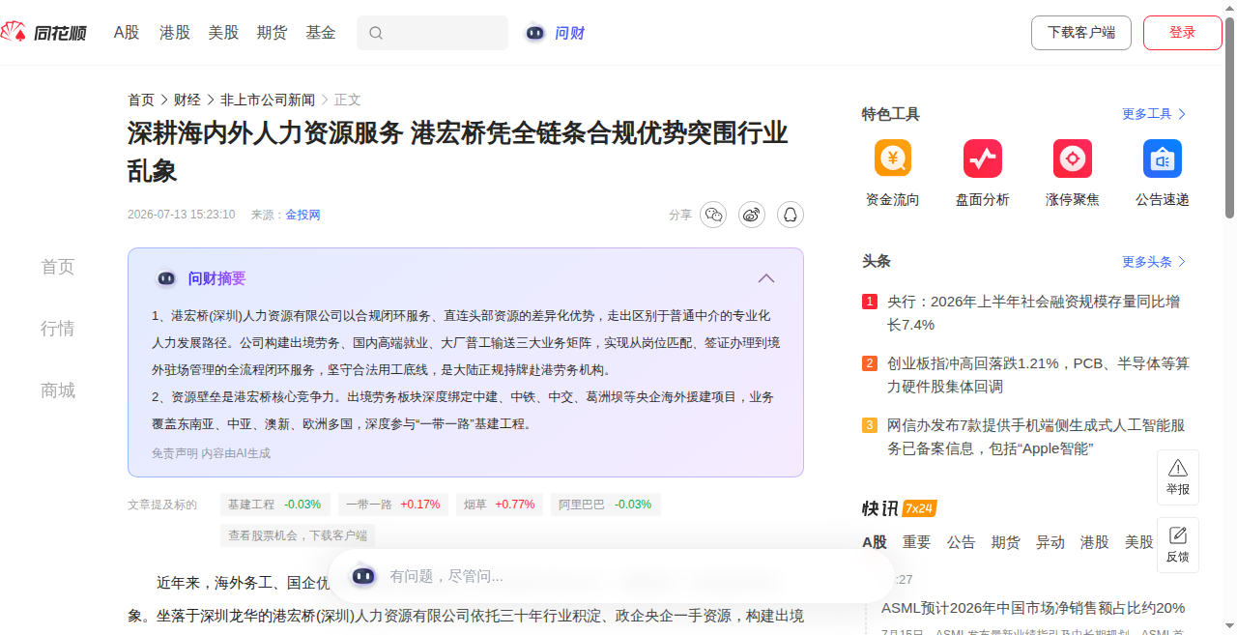The height and width of the screenshot is (635, 1237).
Task: Open 美股 in top navigation
Action: [x=223, y=33]
